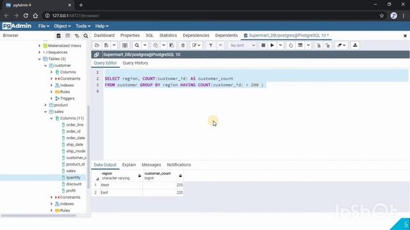Screen dimensions: 410x230
Task: Close the query tool panel with X
Action: pos(405,36)
